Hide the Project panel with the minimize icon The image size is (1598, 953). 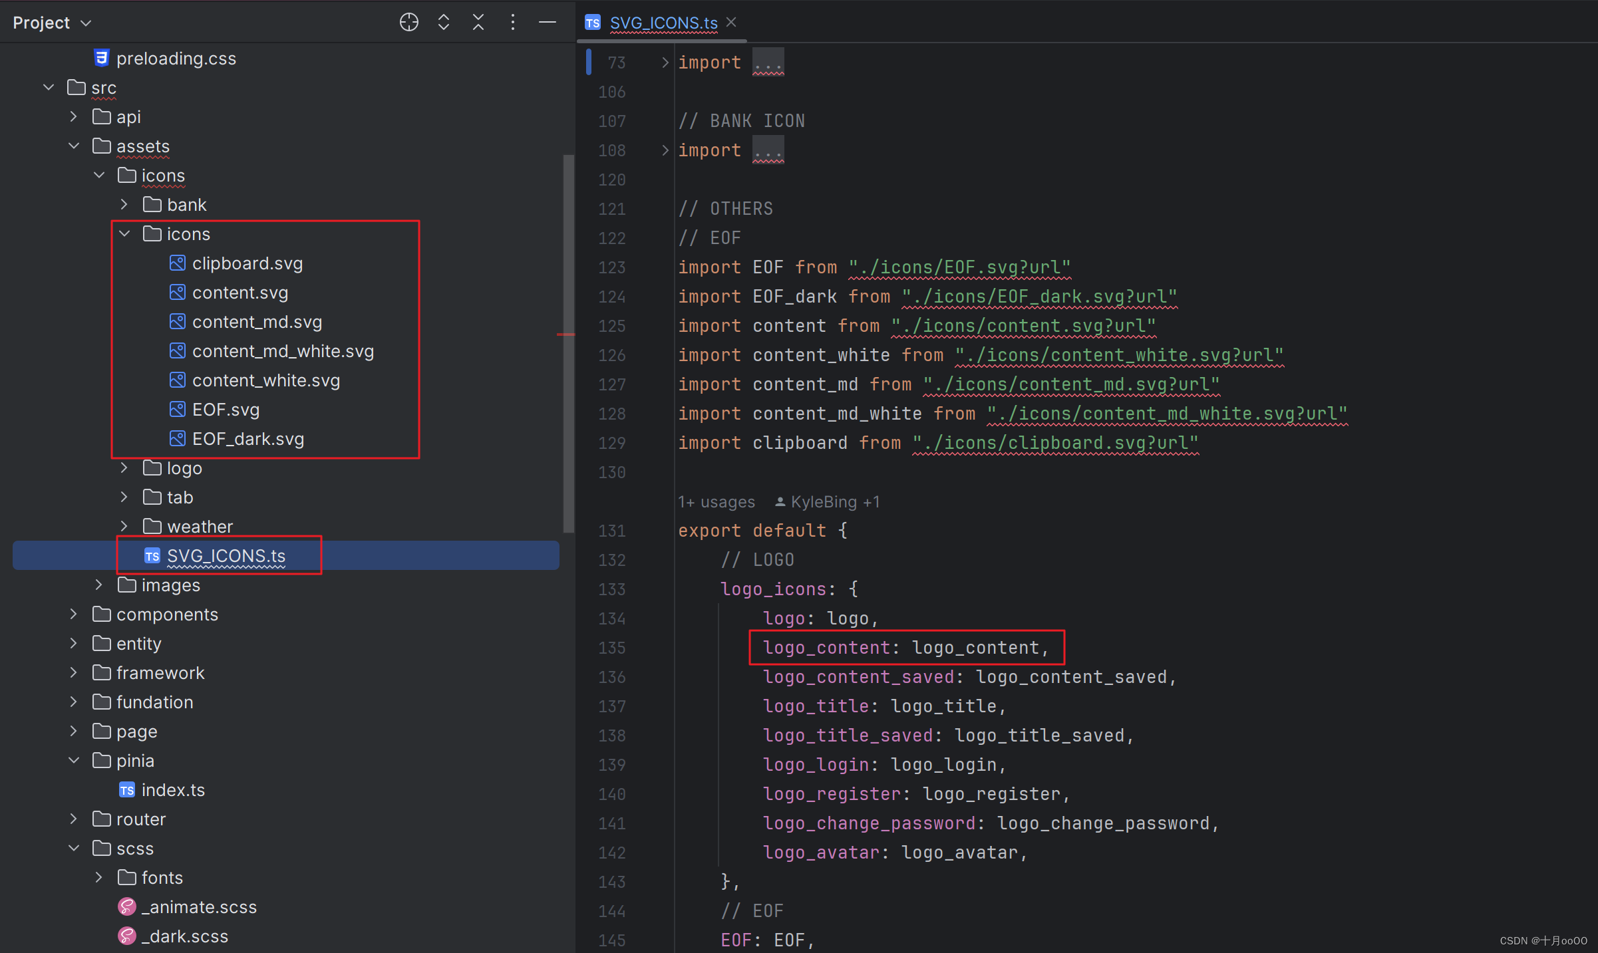pos(547,22)
